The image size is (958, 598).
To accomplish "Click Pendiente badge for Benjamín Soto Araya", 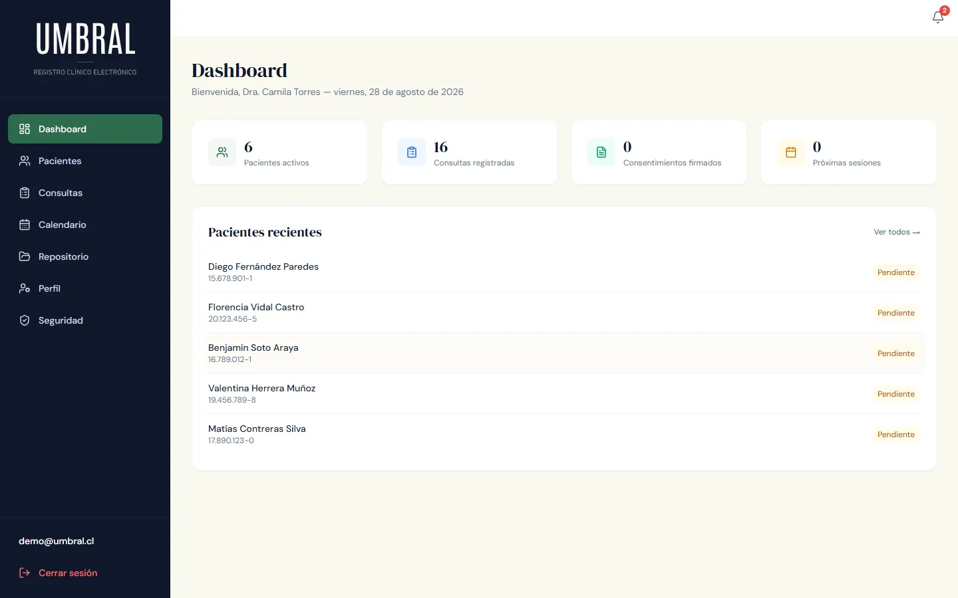I will point(896,353).
